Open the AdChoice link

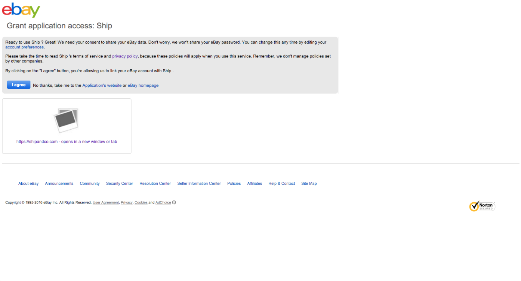point(163,203)
